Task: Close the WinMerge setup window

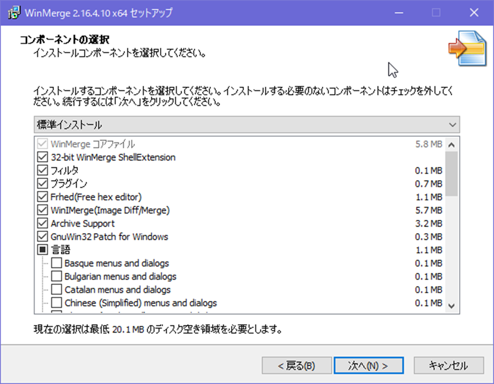Action: [x=474, y=13]
